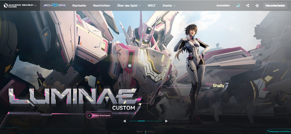Click the crosshair icon on Details Anschauen

pos(89,116)
